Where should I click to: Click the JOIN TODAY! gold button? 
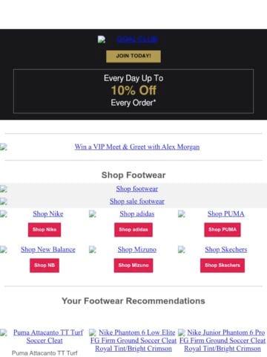pos(133,56)
